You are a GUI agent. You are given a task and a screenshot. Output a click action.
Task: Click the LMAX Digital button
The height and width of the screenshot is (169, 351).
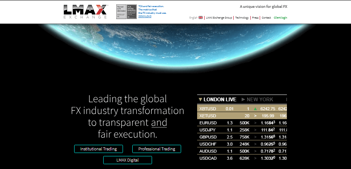[127, 160]
